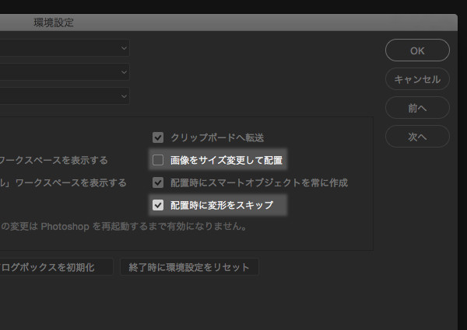Image resolution: width=467 pixels, height=330 pixels.
Task: Go to previous section with 前へ
Action: click(417, 108)
